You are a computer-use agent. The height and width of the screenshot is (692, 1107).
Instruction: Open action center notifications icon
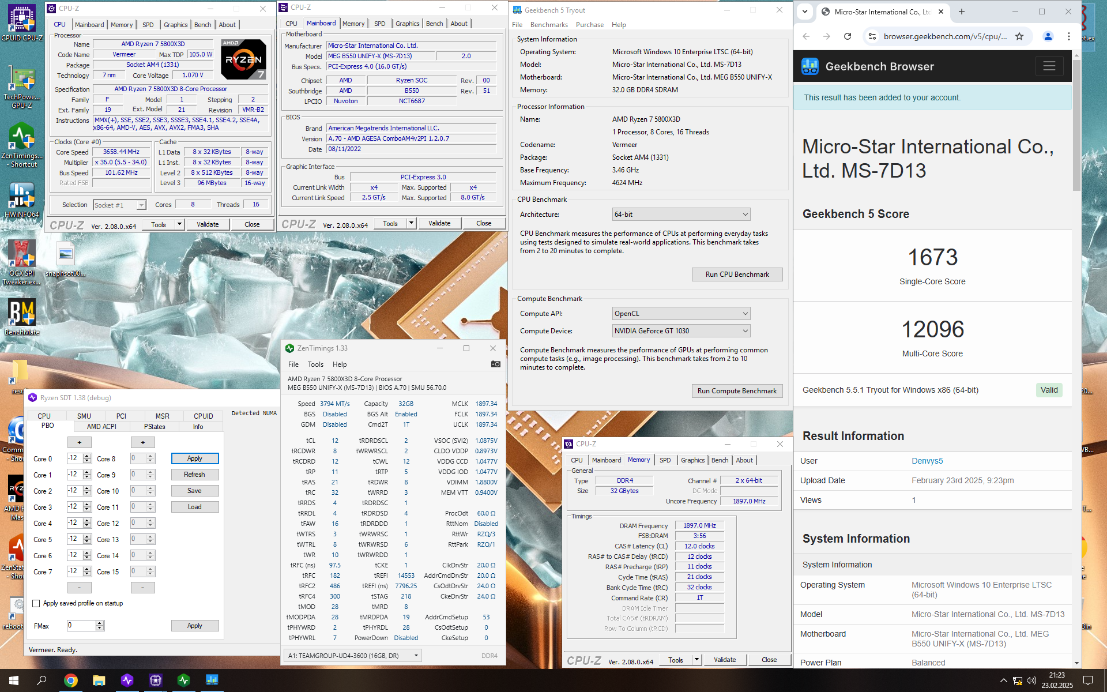(x=1088, y=680)
